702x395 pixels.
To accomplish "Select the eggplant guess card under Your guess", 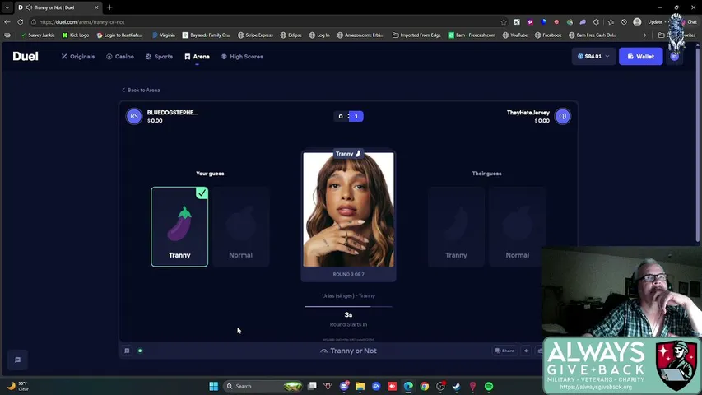I will pos(179,226).
